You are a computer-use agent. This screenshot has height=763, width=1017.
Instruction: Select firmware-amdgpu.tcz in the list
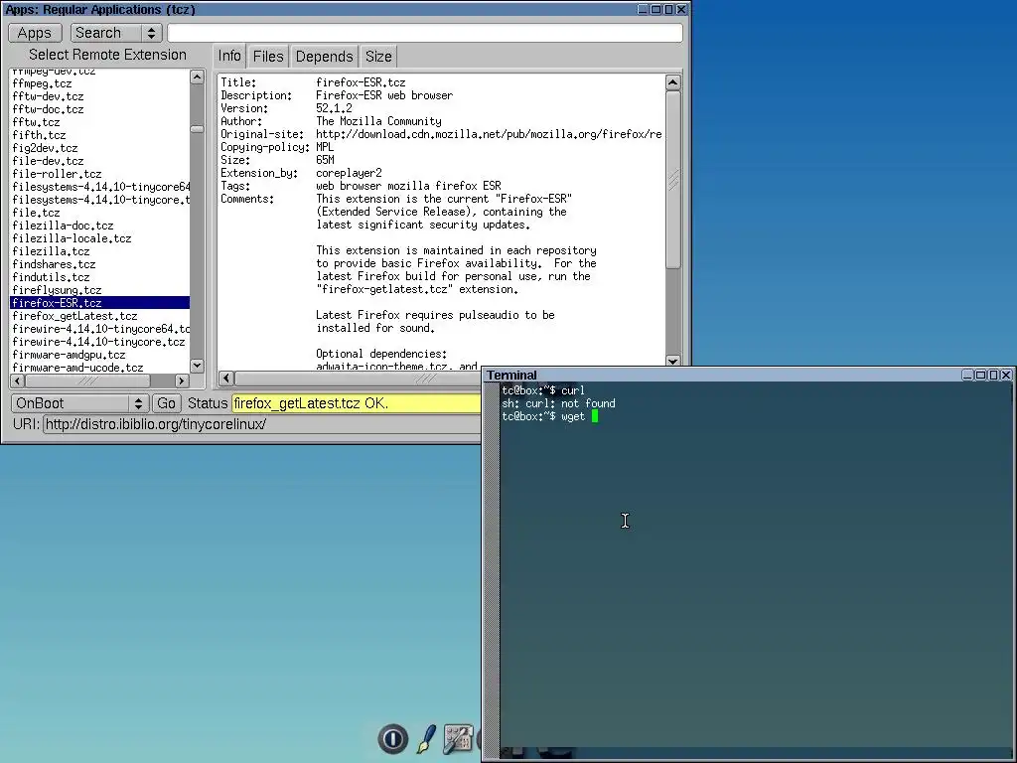pos(99,355)
